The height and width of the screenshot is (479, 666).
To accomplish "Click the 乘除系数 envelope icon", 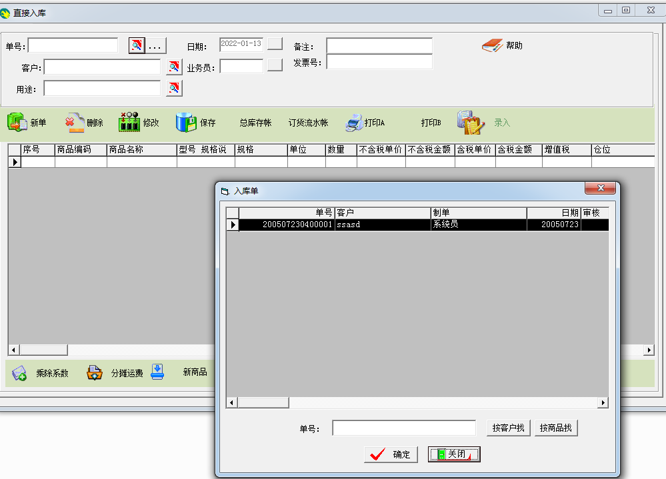I will 19,373.
